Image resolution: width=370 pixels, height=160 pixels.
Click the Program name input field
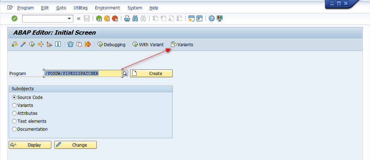point(82,73)
